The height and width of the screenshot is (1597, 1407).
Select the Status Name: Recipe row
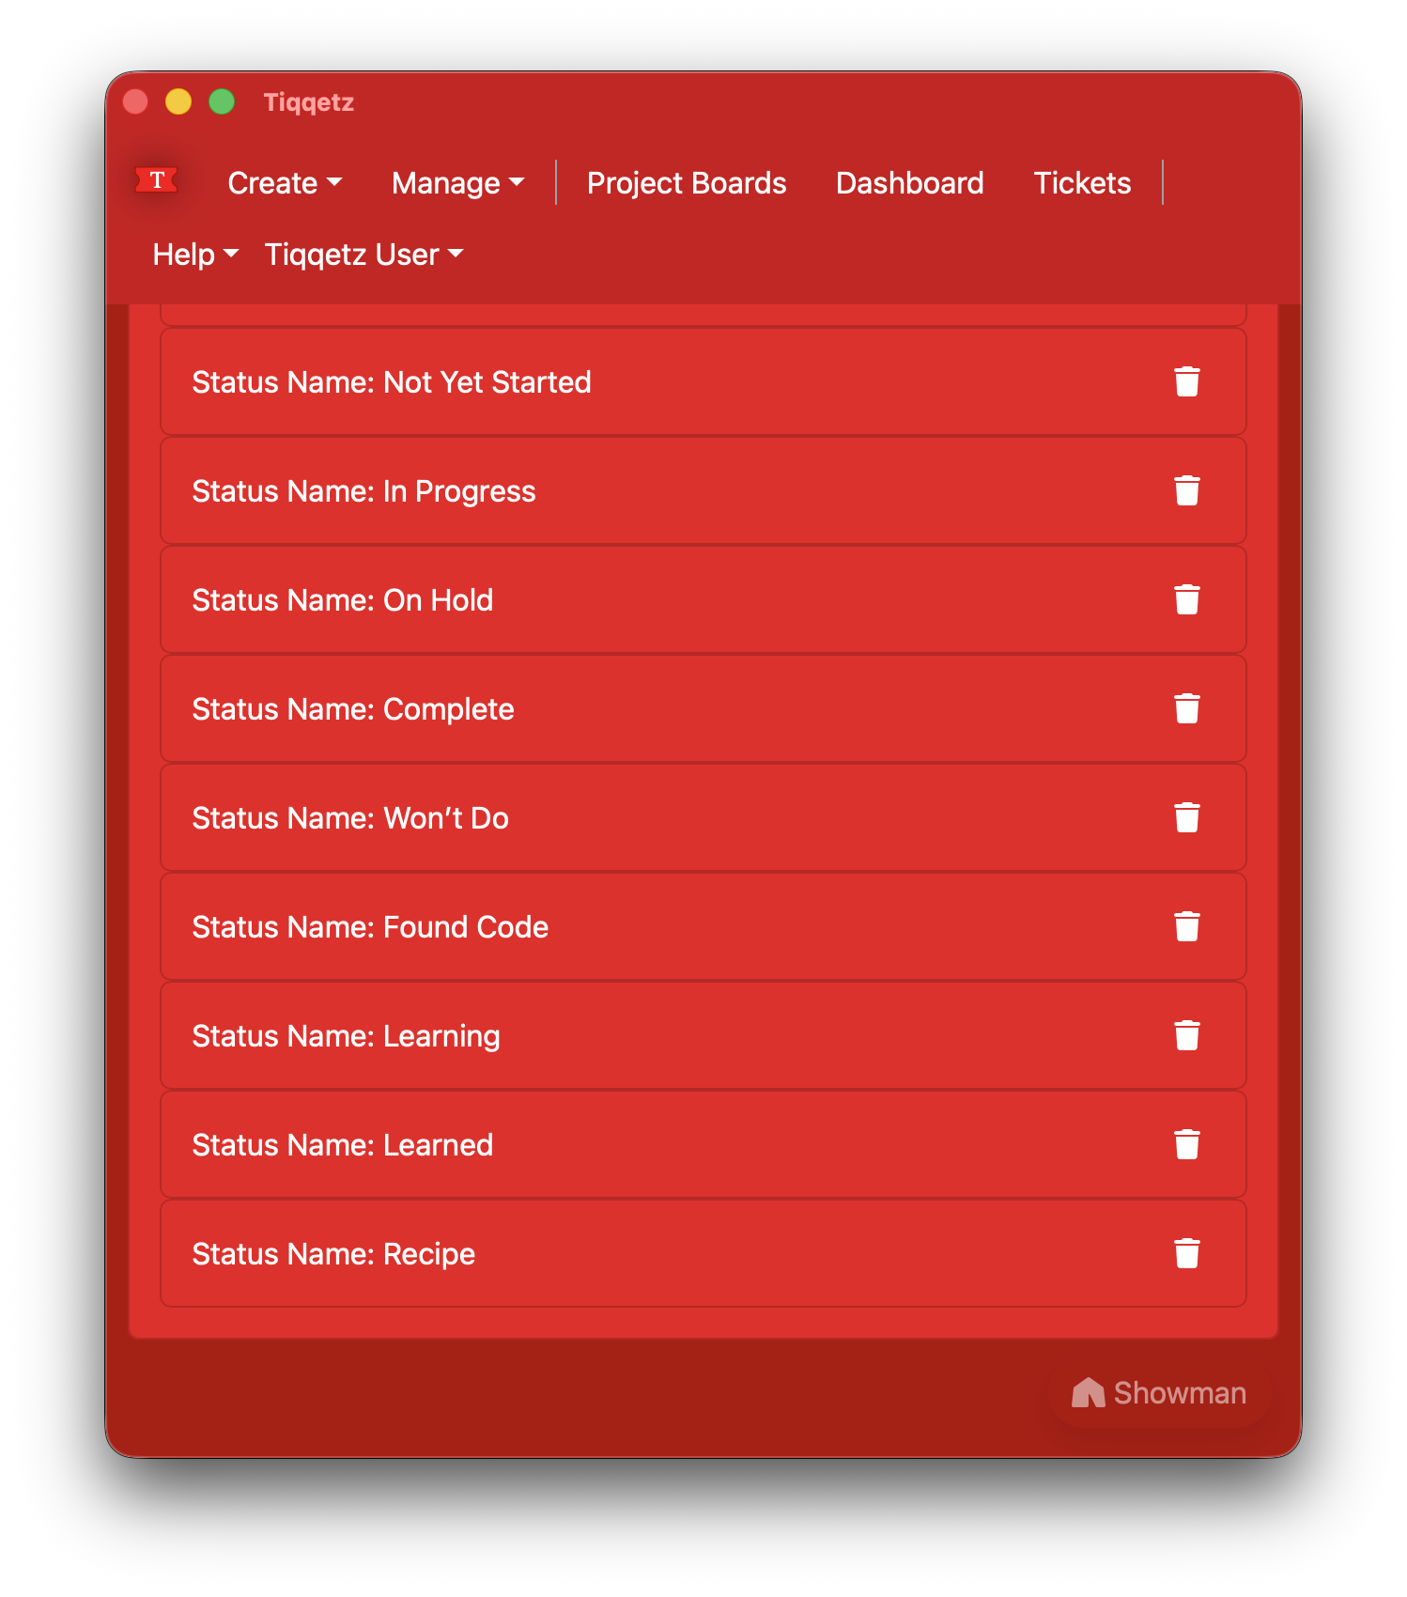coord(703,1253)
